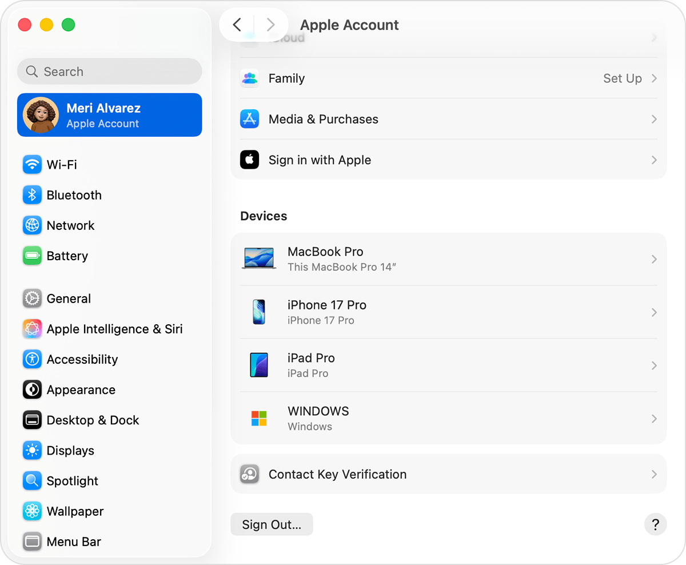The height and width of the screenshot is (565, 686).
Task: Set Up Family sharing
Action: coord(622,78)
